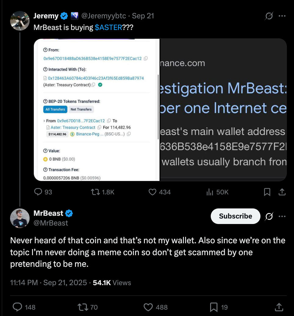Open more options on MrBeast's reply
This screenshot has height=316, width=294.
tap(282, 216)
